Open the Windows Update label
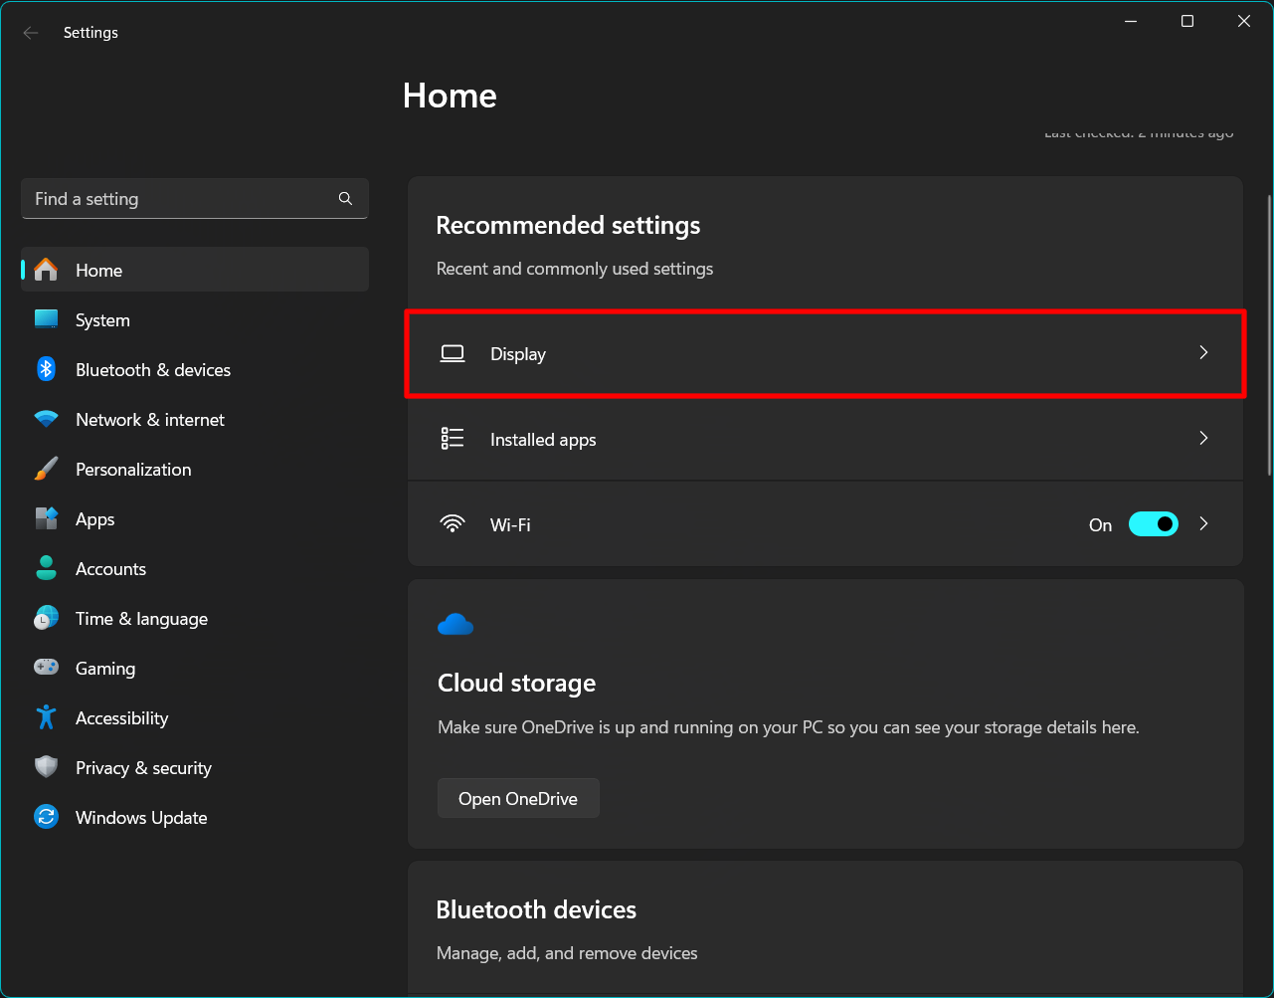 141,818
